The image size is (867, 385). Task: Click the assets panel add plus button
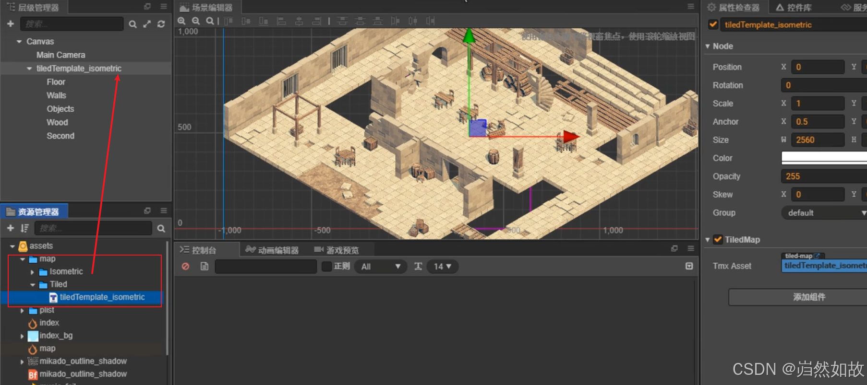(10, 228)
